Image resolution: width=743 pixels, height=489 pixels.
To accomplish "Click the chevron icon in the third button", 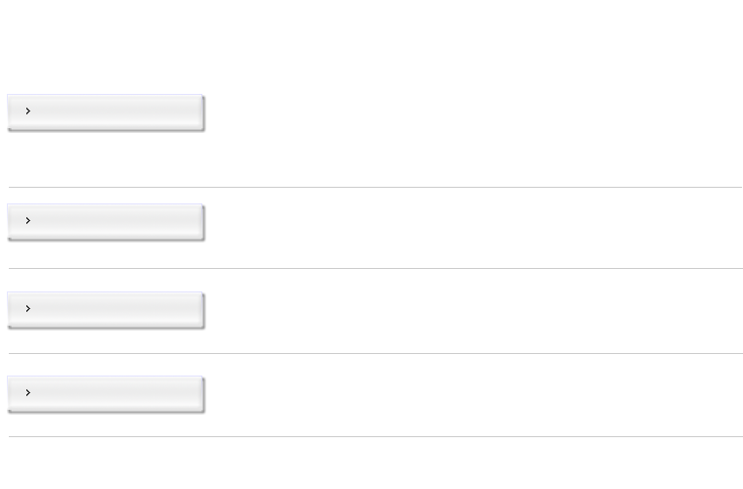I will pos(28,308).
